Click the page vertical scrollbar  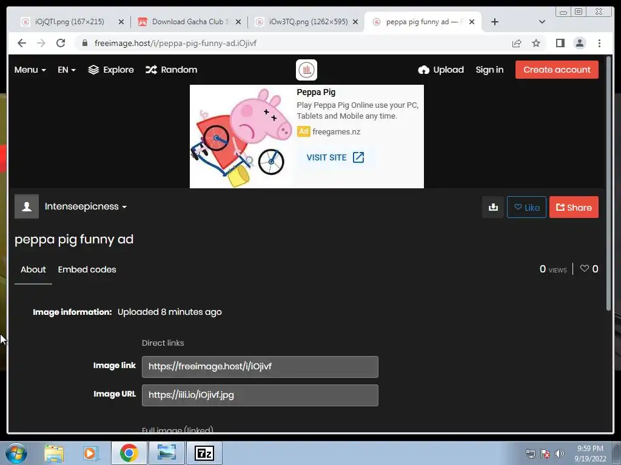(609, 184)
